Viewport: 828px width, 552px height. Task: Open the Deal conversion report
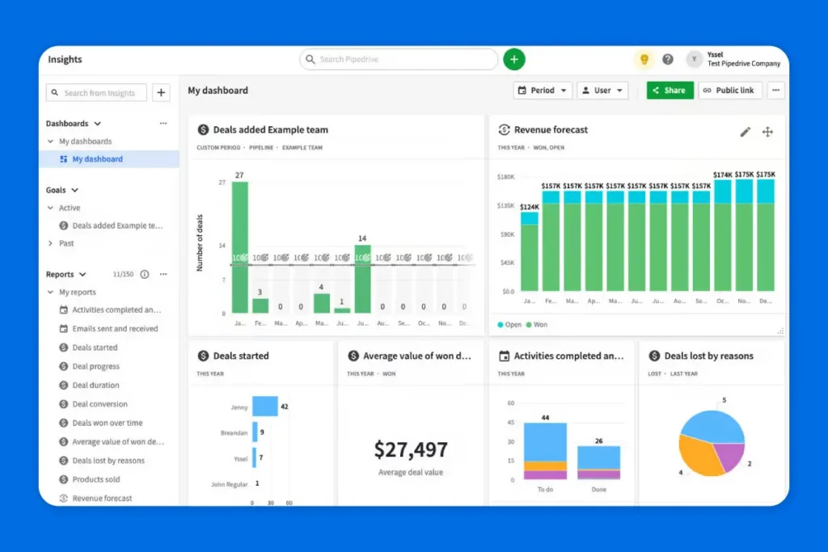point(94,404)
